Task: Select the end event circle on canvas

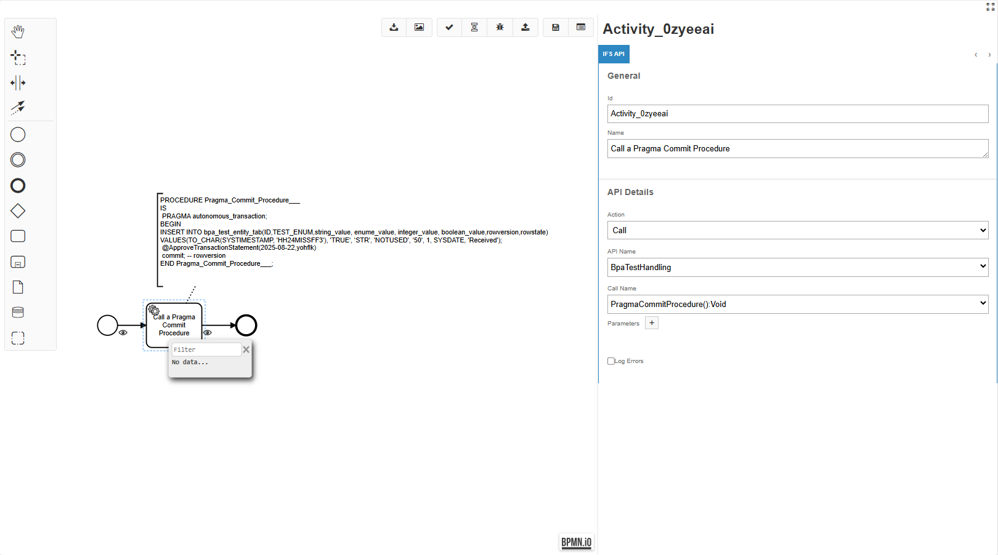Action: coord(246,325)
